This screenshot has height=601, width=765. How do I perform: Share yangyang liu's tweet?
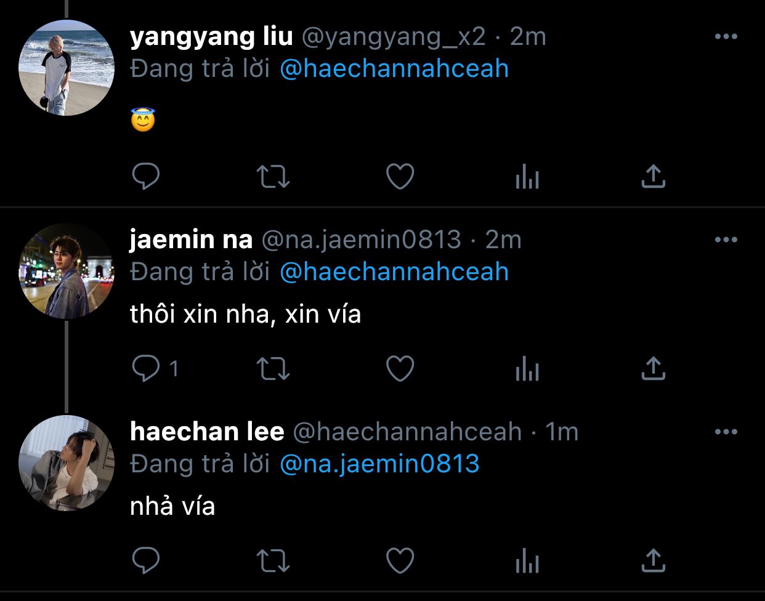pos(654,176)
